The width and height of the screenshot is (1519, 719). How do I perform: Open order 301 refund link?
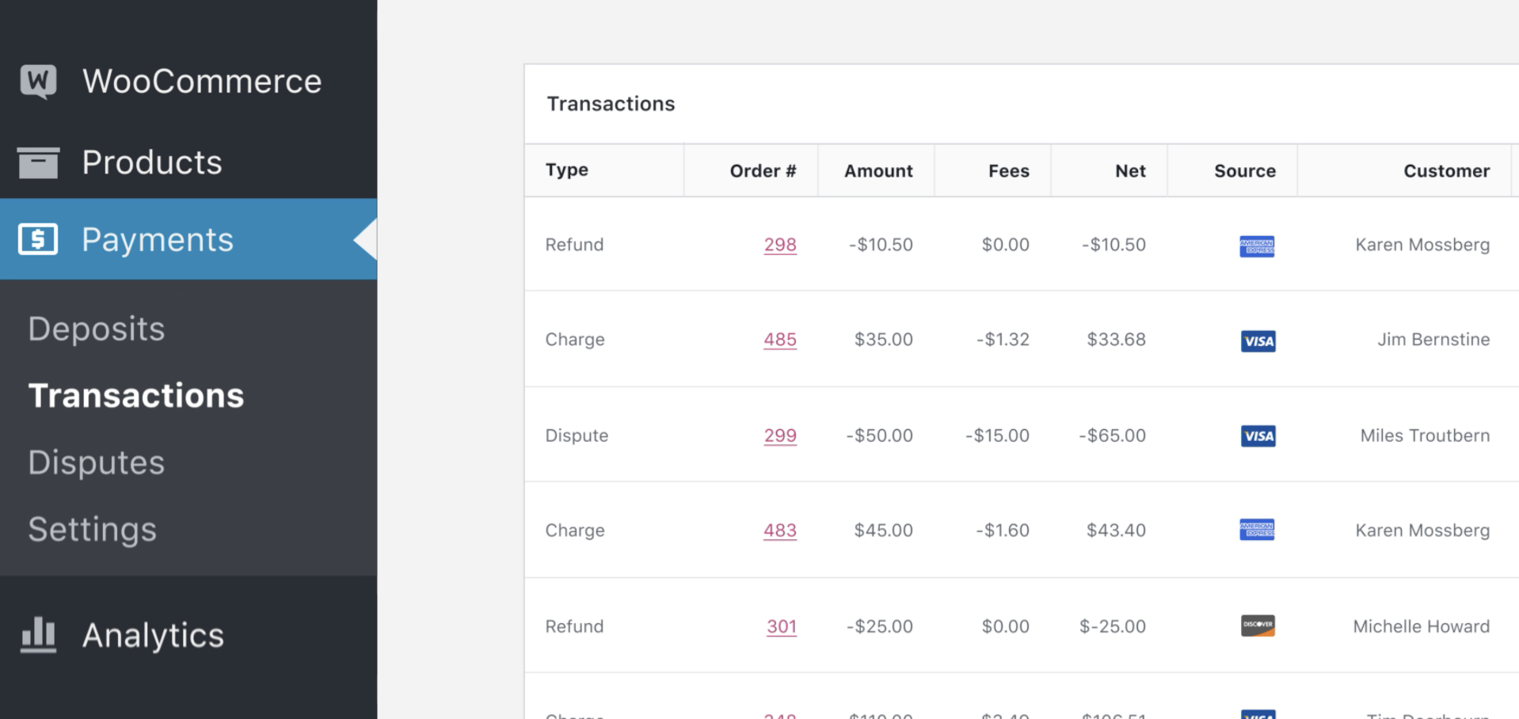[x=782, y=626]
